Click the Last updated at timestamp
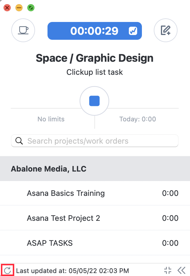 [72, 271]
